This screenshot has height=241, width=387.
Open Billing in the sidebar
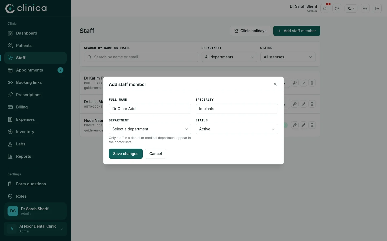click(x=35, y=107)
